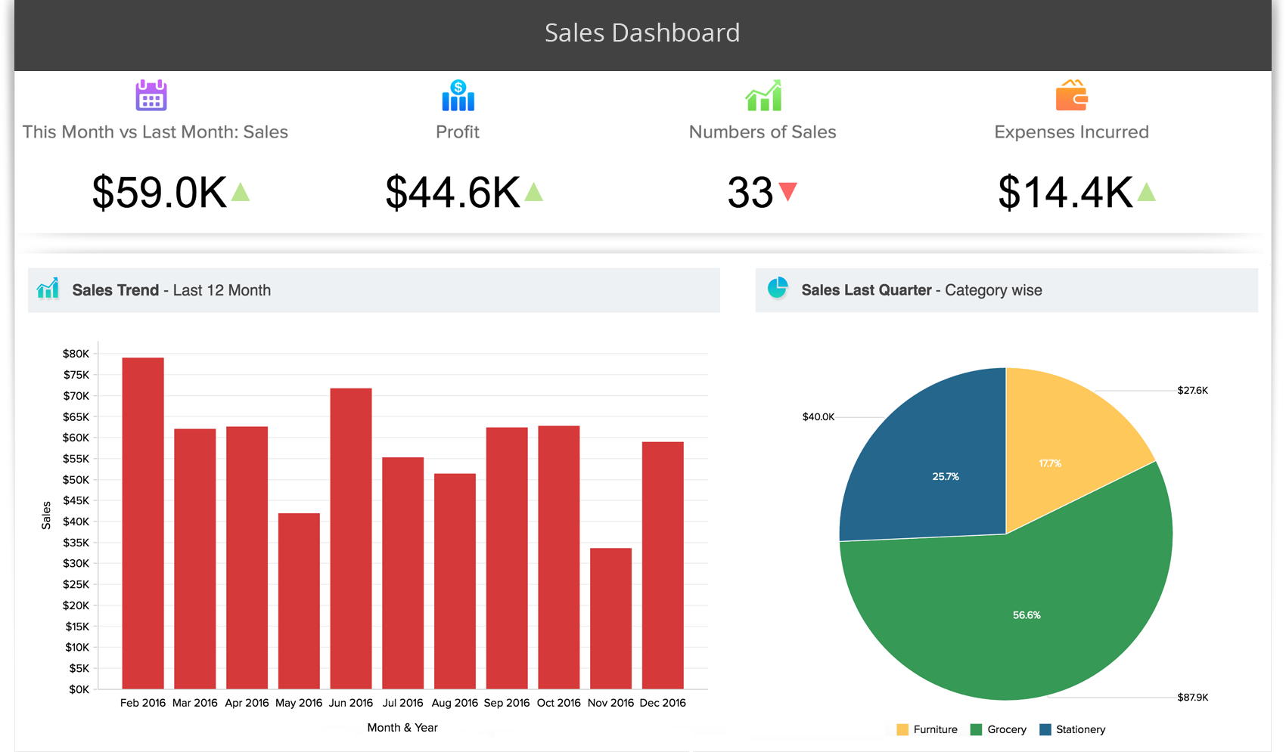This screenshot has width=1286, height=752.
Task: Open the $59.0K monthly sales value
Action: pyautogui.click(x=160, y=192)
